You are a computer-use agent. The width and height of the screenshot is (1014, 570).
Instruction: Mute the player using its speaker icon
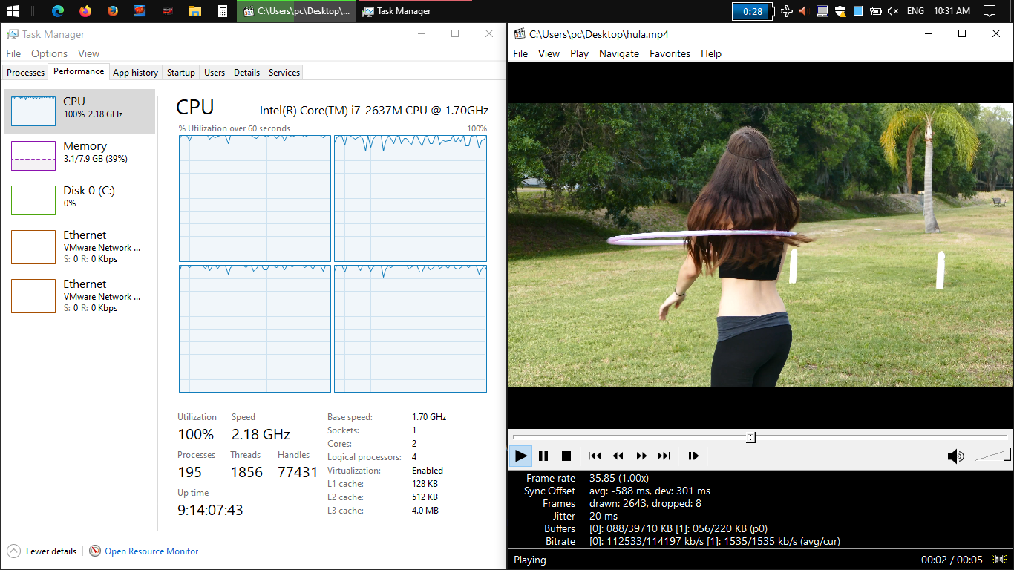(x=956, y=456)
